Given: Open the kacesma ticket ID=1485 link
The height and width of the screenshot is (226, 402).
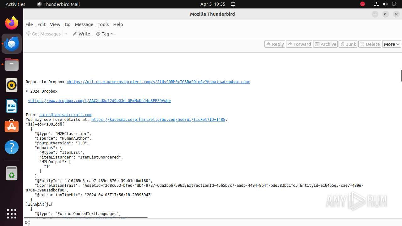Looking at the screenshot, I should [x=158, y=120].
